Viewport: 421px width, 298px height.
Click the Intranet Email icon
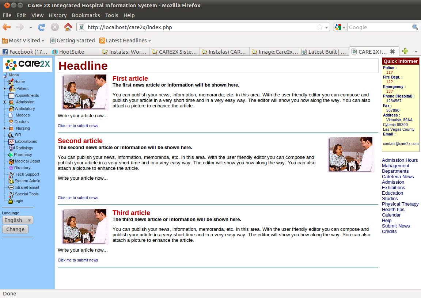pyautogui.click(x=11, y=187)
